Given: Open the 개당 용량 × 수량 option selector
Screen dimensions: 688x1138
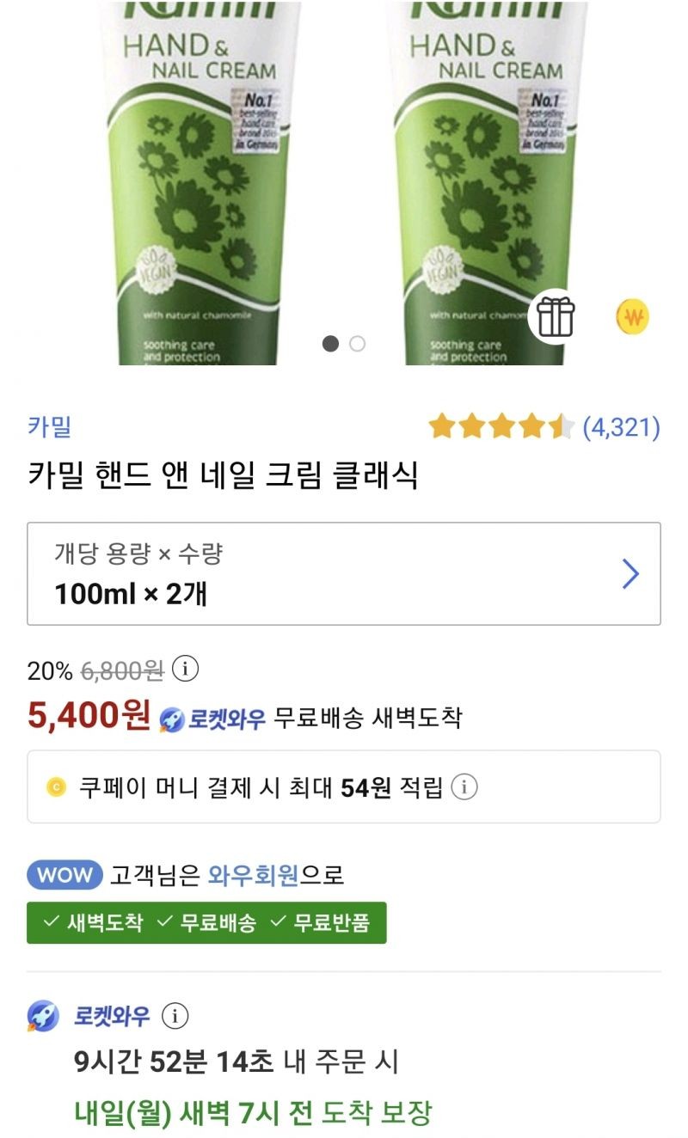Looking at the screenshot, I should pyautogui.click(x=344, y=573).
